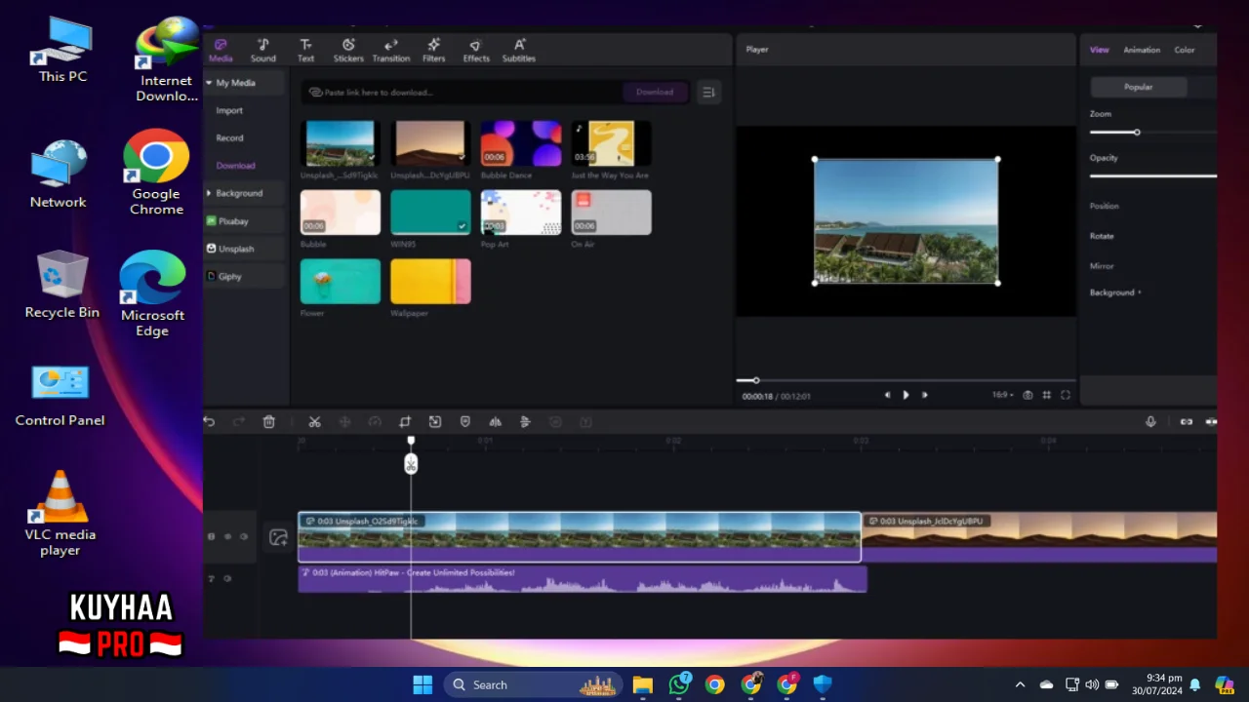Step to the next frame
Viewport: 1249px width, 702px height.
924,395
